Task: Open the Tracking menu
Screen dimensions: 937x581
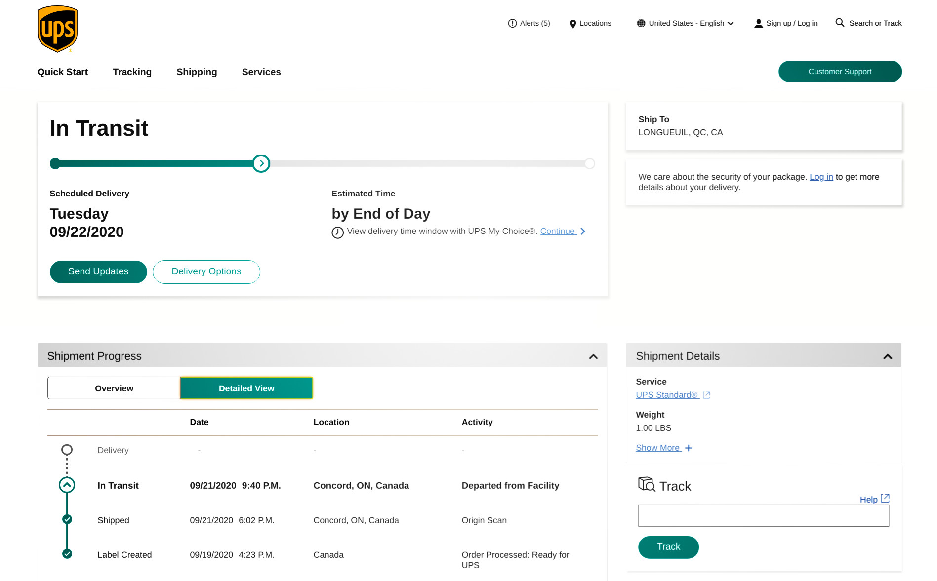Action: click(x=132, y=72)
